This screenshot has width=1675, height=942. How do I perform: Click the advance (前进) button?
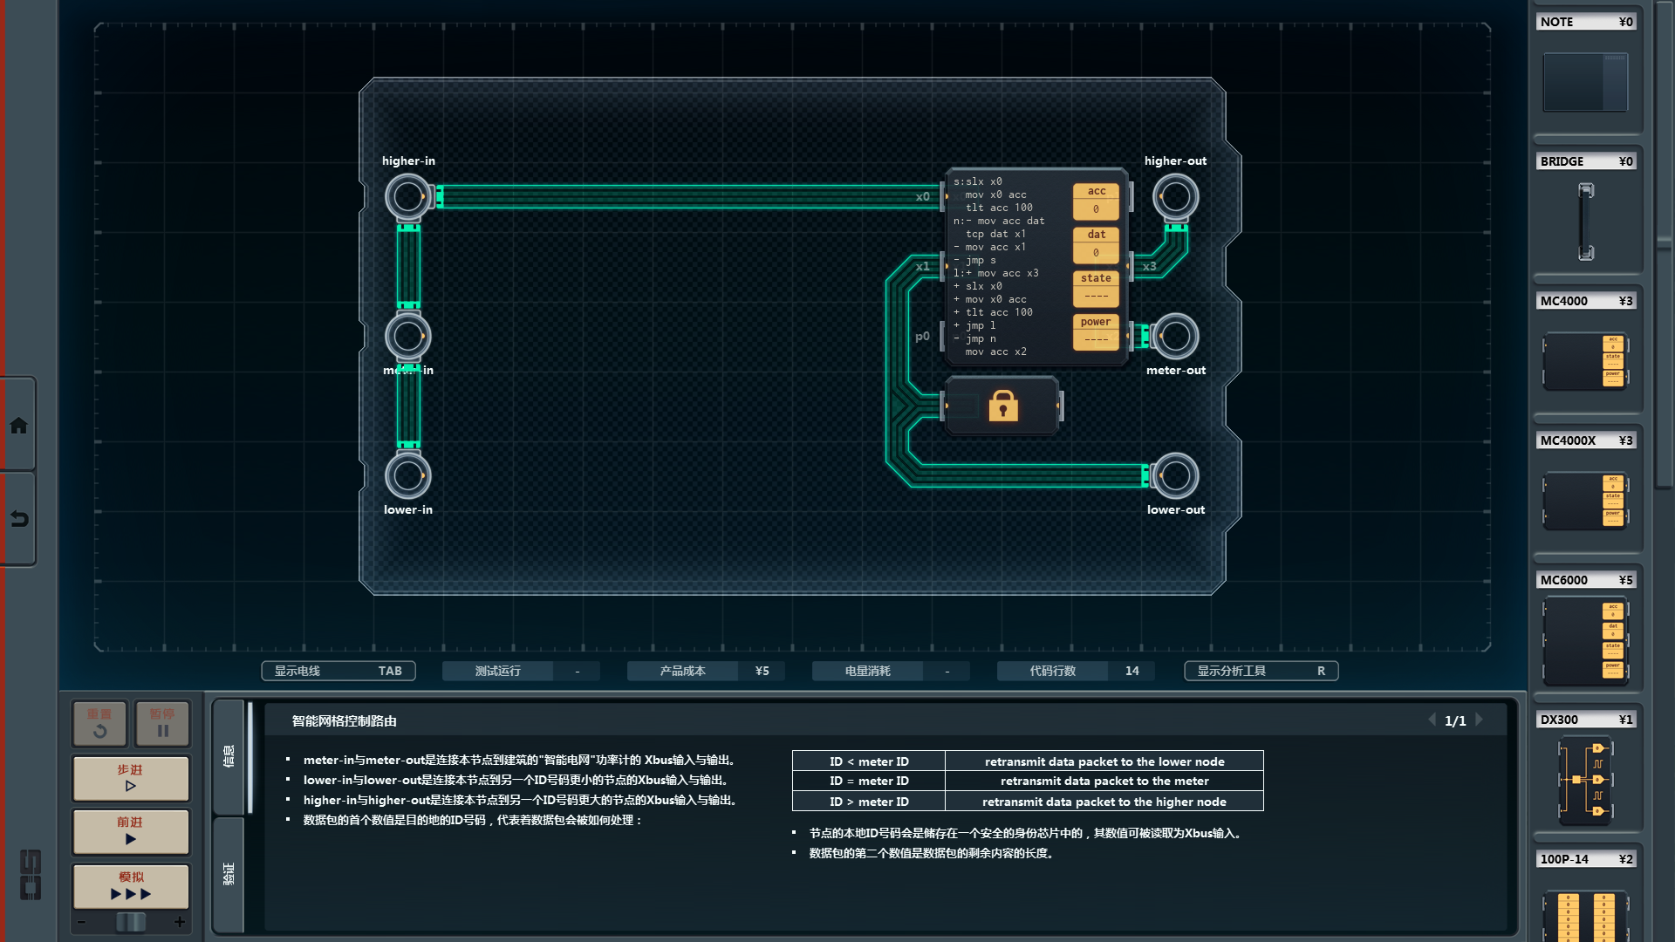click(x=131, y=830)
